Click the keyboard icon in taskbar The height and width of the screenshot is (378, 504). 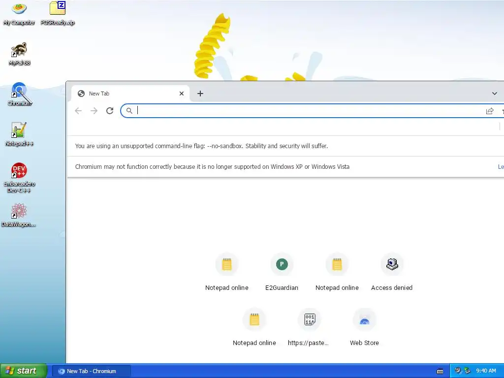(440, 371)
